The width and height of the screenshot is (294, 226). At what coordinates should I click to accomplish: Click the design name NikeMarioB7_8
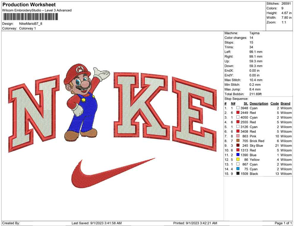click(31, 24)
